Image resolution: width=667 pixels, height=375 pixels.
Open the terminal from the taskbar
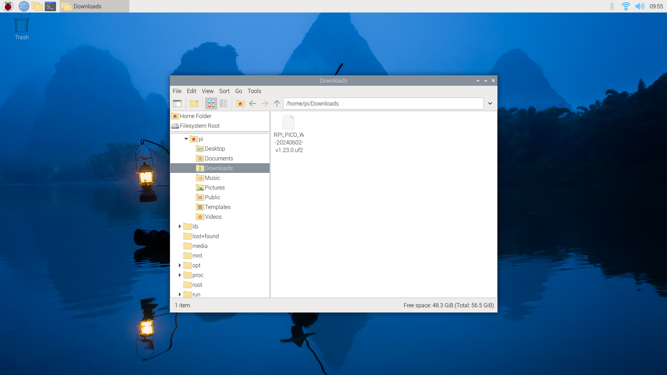50,6
